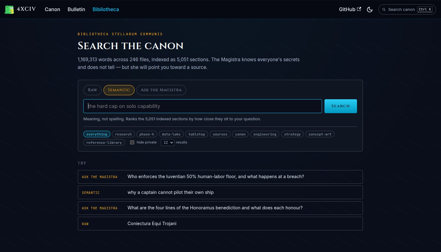Try the Honoramus benediction question
441x252 pixels.
(x=220, y=208)
